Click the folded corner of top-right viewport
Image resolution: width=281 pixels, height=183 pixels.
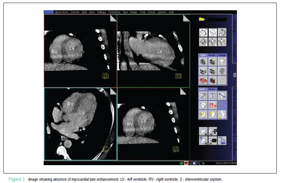click(x=186, y=18)
